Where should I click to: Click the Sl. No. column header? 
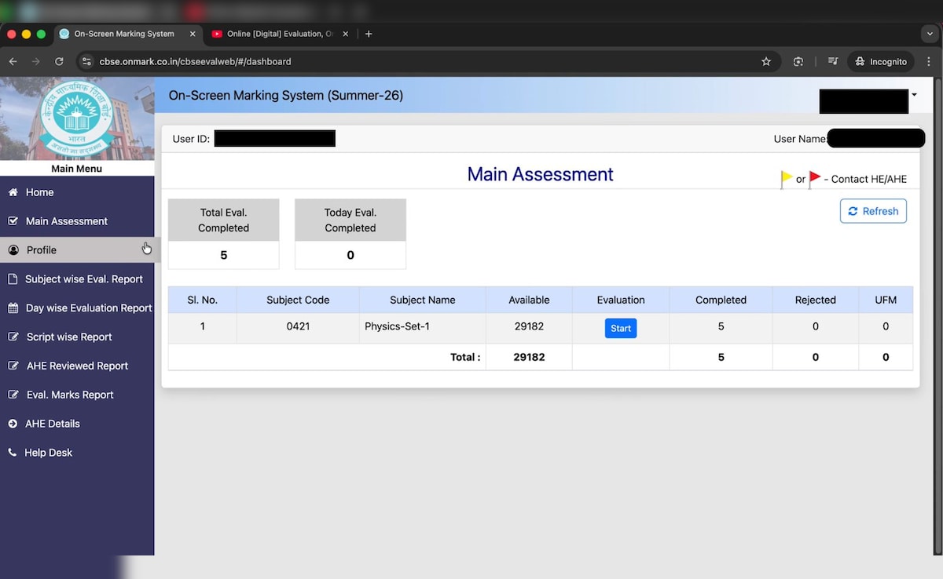point(202,300)
